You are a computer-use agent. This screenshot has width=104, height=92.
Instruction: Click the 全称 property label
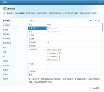[31, 32]
